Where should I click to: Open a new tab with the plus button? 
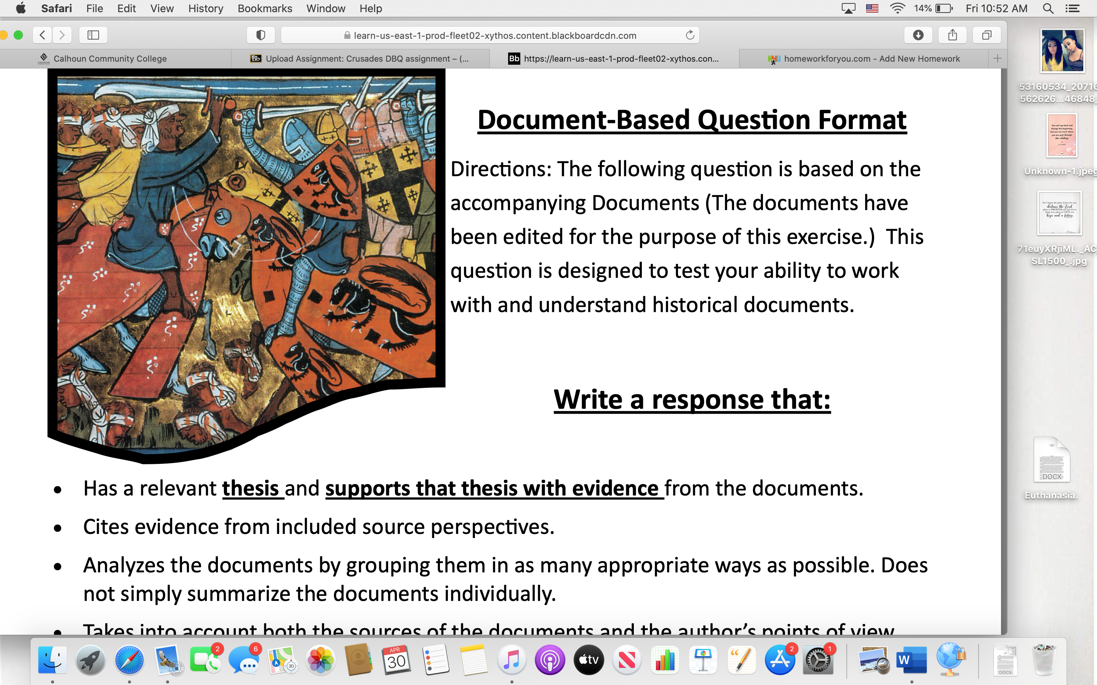(997, 59)
